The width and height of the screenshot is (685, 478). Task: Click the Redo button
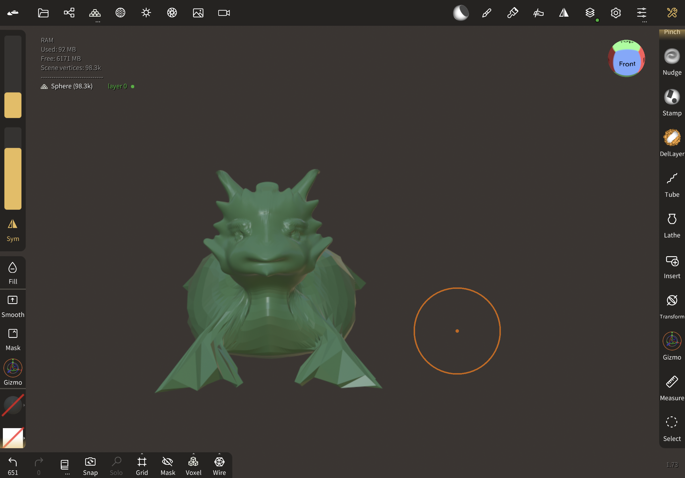(39, 466)
